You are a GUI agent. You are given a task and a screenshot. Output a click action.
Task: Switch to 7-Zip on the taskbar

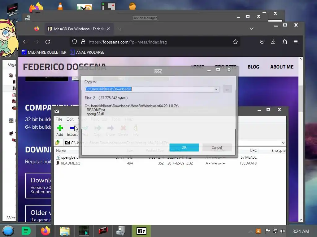pyautogui.click(x=141, y=231)
